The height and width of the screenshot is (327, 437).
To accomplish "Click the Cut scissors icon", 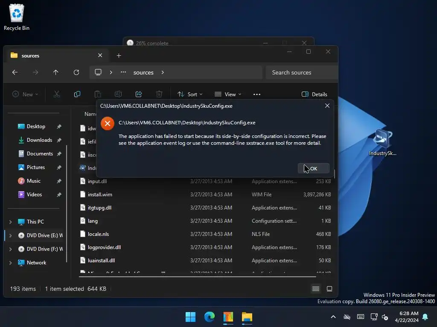I will point(57,94).
